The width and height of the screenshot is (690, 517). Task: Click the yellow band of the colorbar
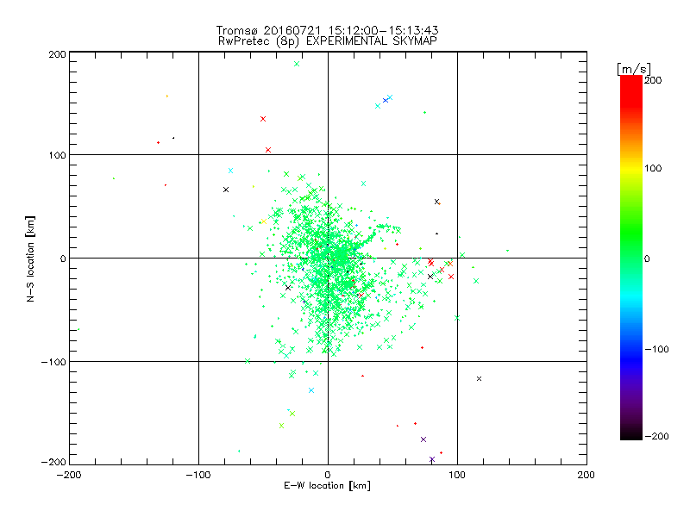click(x=631, y=168)
